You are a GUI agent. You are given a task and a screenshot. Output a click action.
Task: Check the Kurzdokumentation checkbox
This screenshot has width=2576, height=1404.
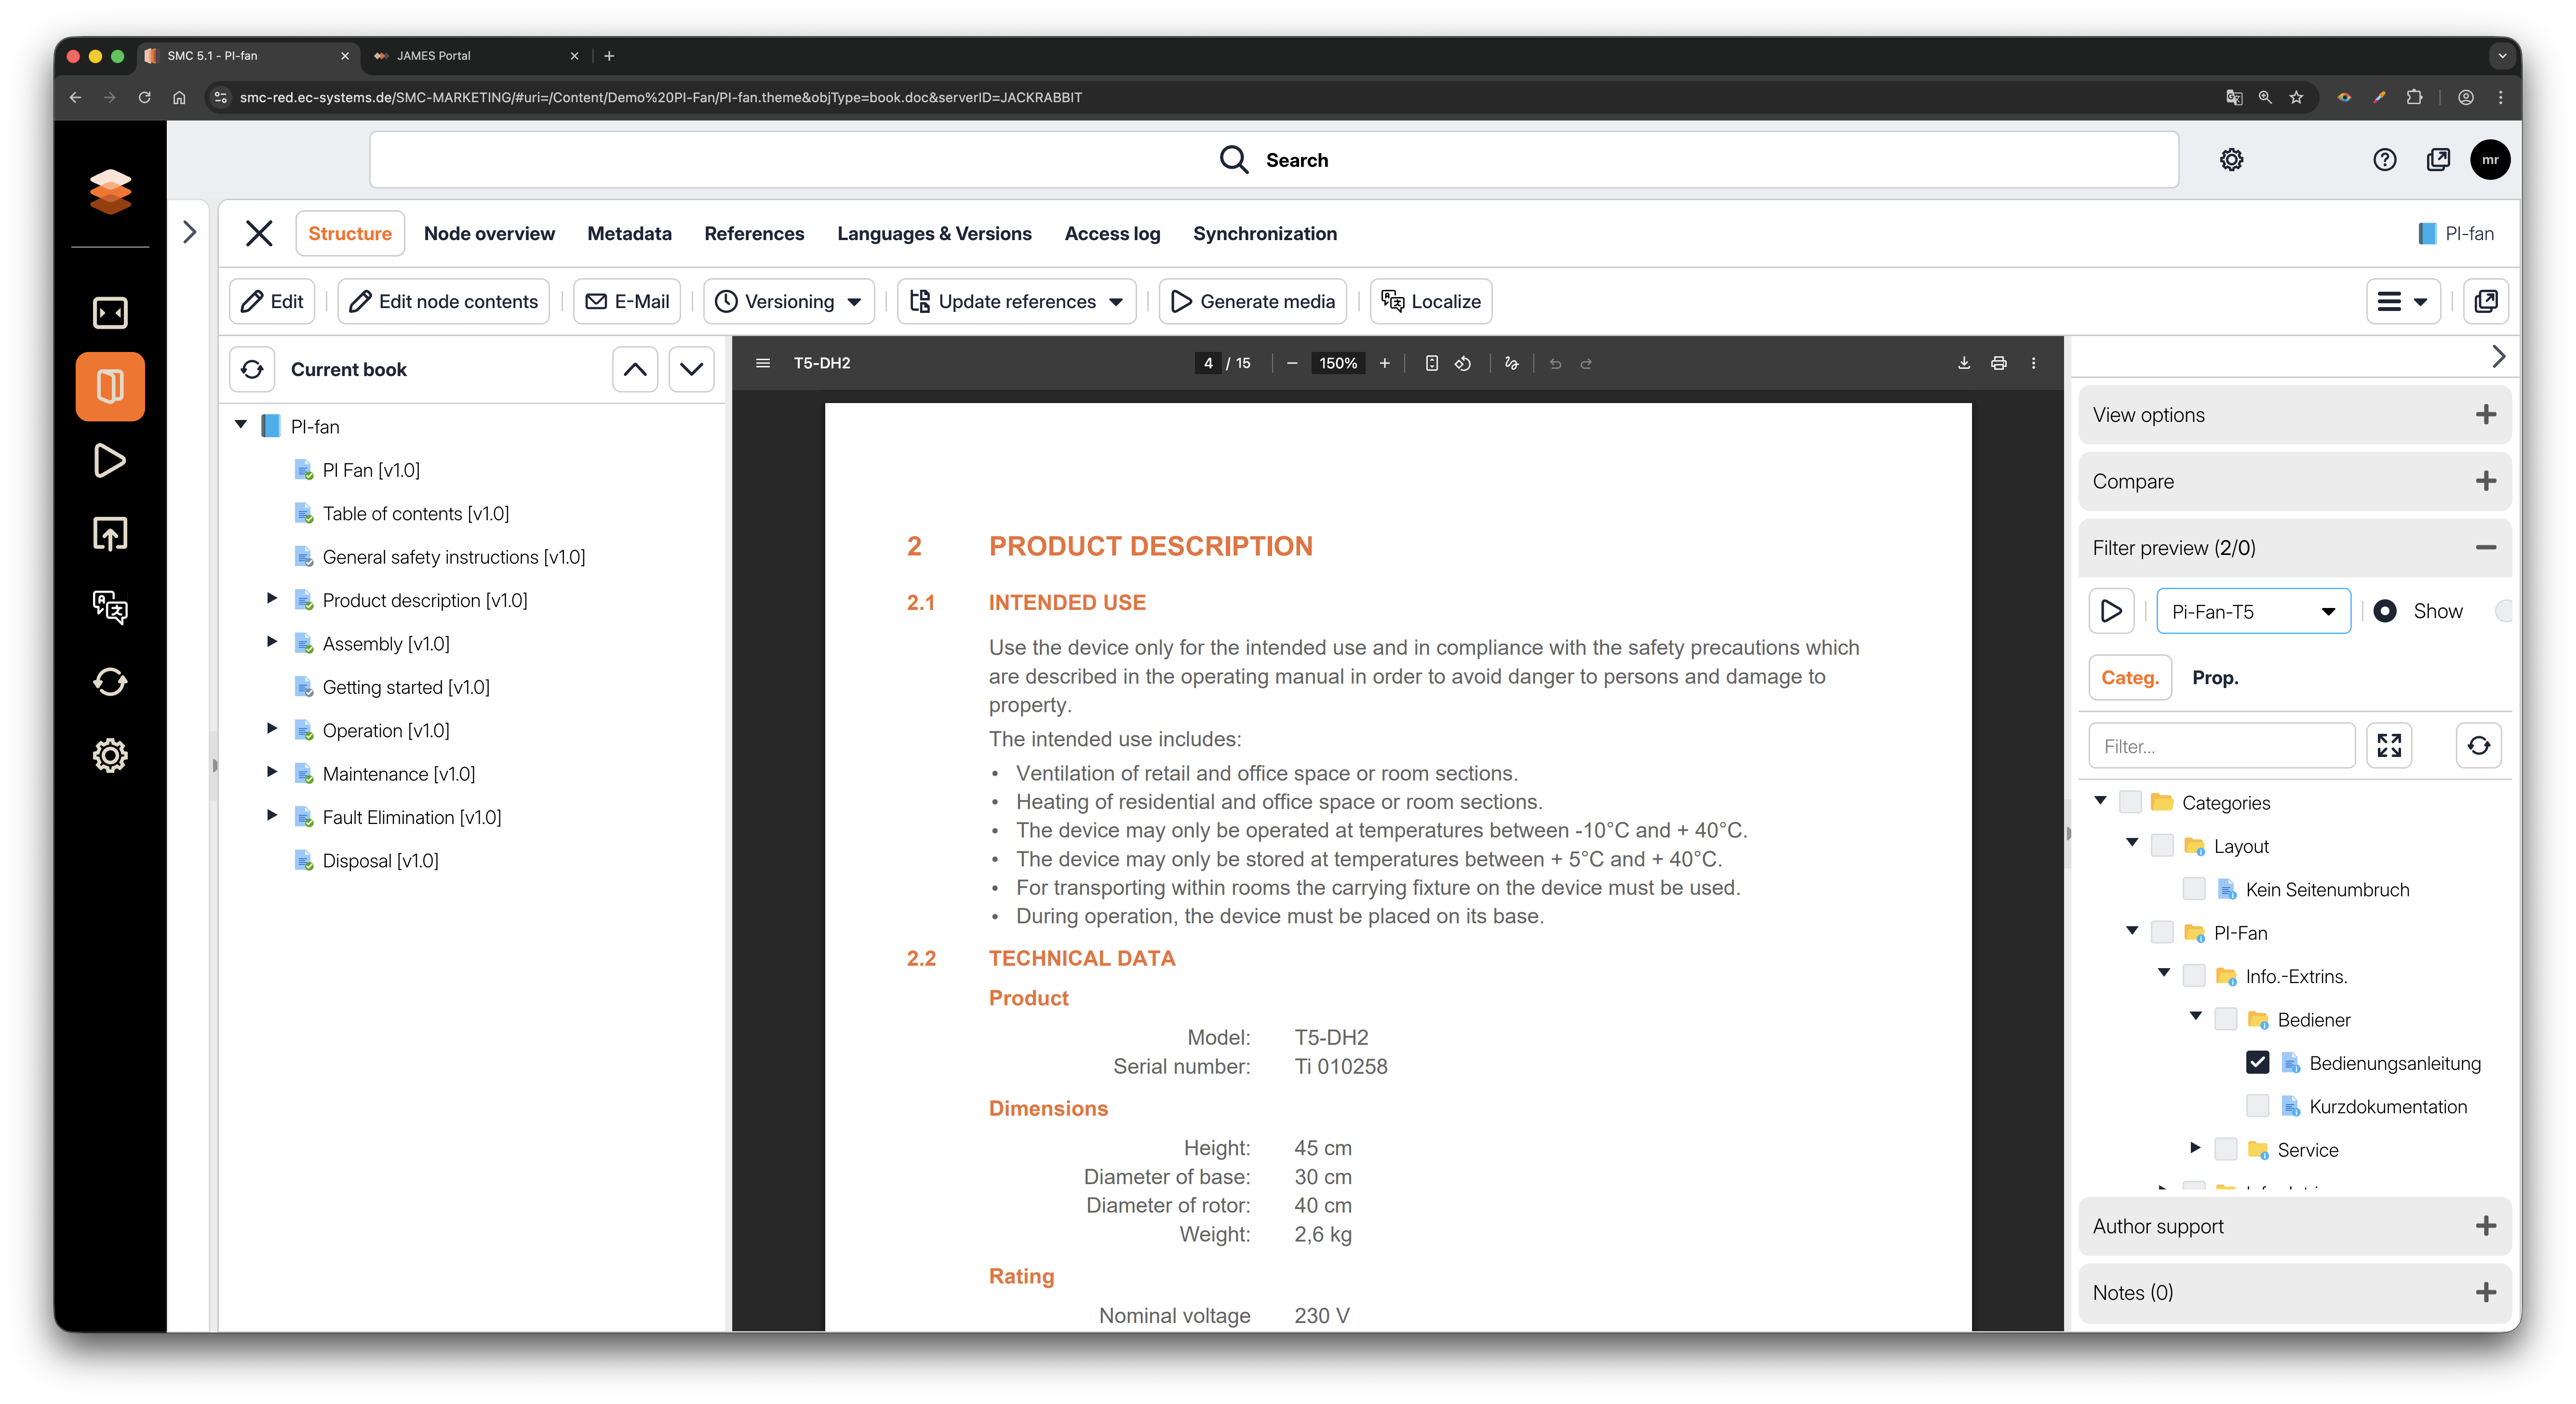click(2257, 1106)
